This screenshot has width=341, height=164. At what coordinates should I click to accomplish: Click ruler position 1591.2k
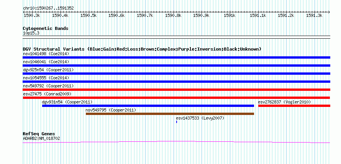click(286, 15)
